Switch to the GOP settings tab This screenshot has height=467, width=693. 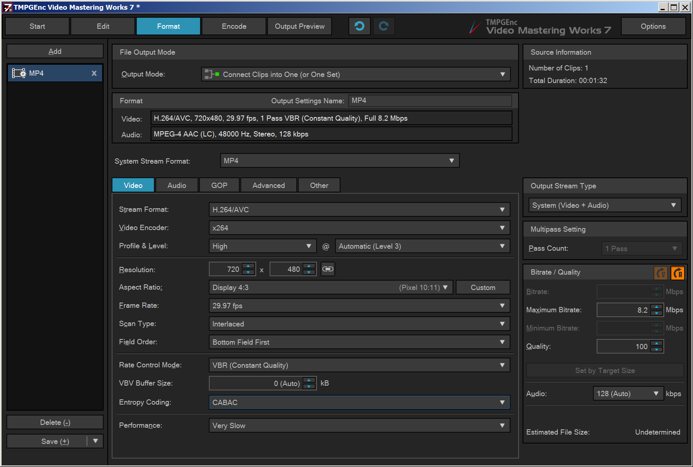(x=219, y=186)
